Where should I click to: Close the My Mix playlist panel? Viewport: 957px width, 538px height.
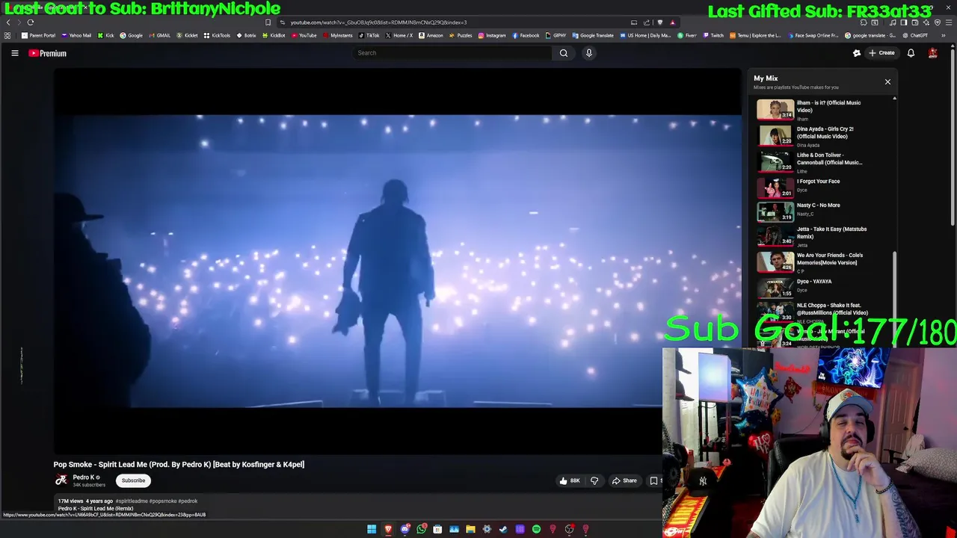tap(887, 81)
